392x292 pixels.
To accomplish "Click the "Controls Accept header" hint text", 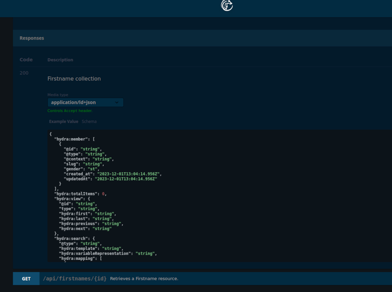I will coord(70,111).
